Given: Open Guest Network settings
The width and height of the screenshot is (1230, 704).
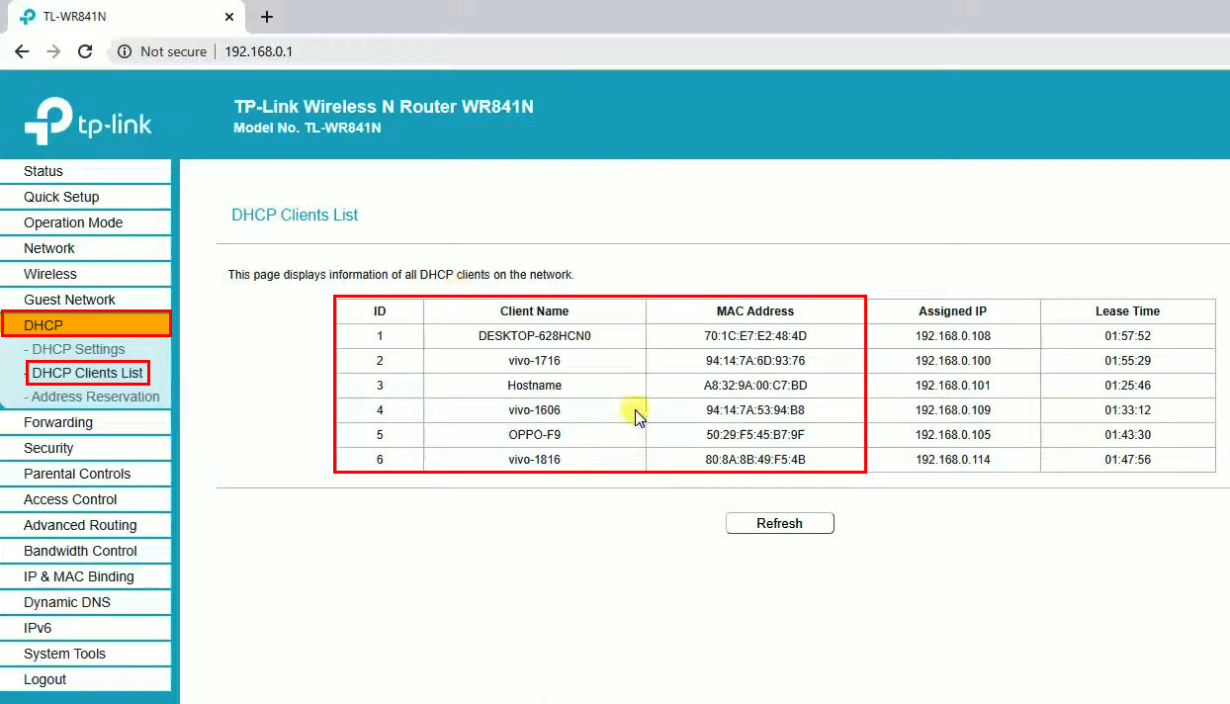Looking at the screenshot, I should click(69, 299).
